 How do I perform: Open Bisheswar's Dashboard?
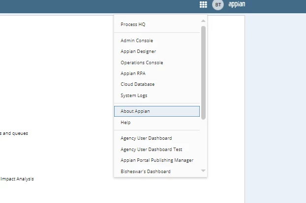pos(157,172)
